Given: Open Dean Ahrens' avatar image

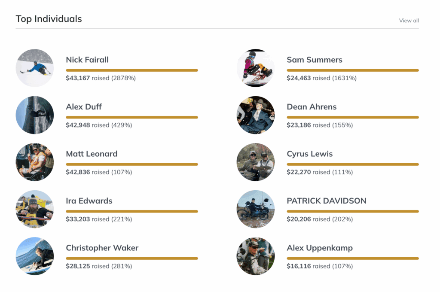Looking at the screenshot, I should coord(256,115).
